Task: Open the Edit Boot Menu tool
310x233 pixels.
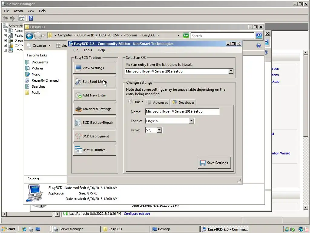Action: 94,82
